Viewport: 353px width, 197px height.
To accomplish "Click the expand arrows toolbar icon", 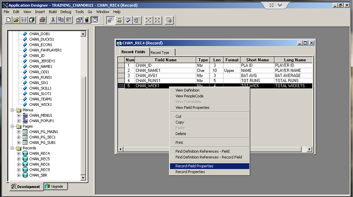I will pyautogui.click(x=148, y=20).
